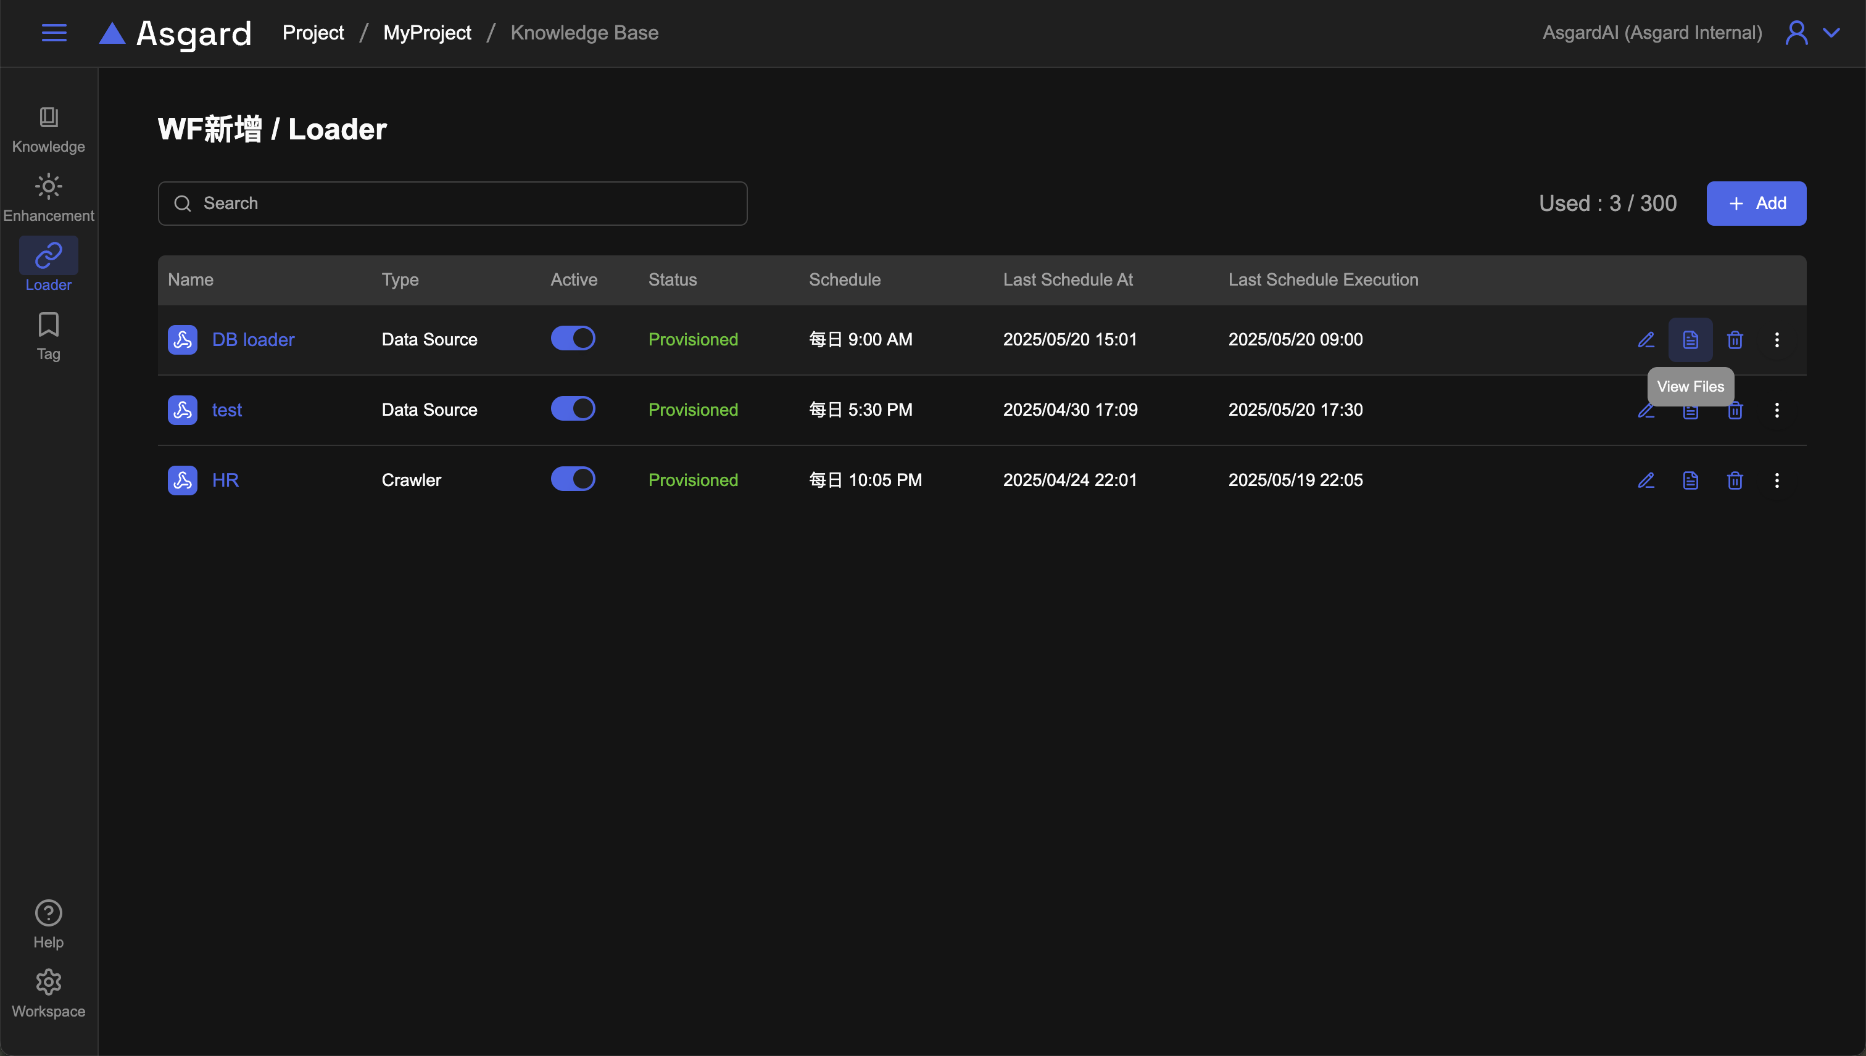Open View Files for DB loader row
The width and height of the screenshot is (1866, 1056).
click(x=1690, y=339)
